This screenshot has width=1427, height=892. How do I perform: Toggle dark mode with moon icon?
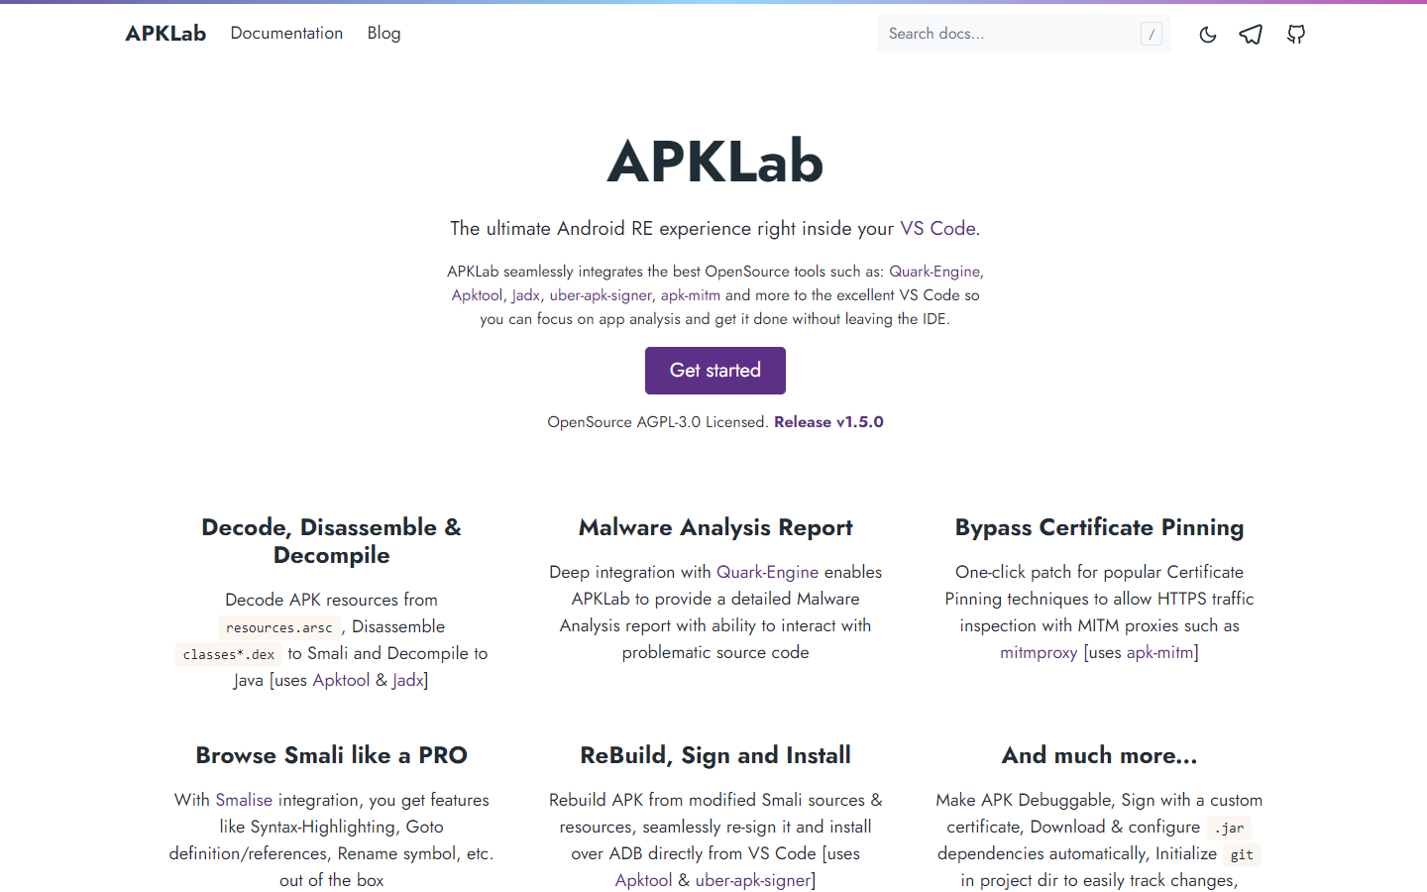[1207, 35]
